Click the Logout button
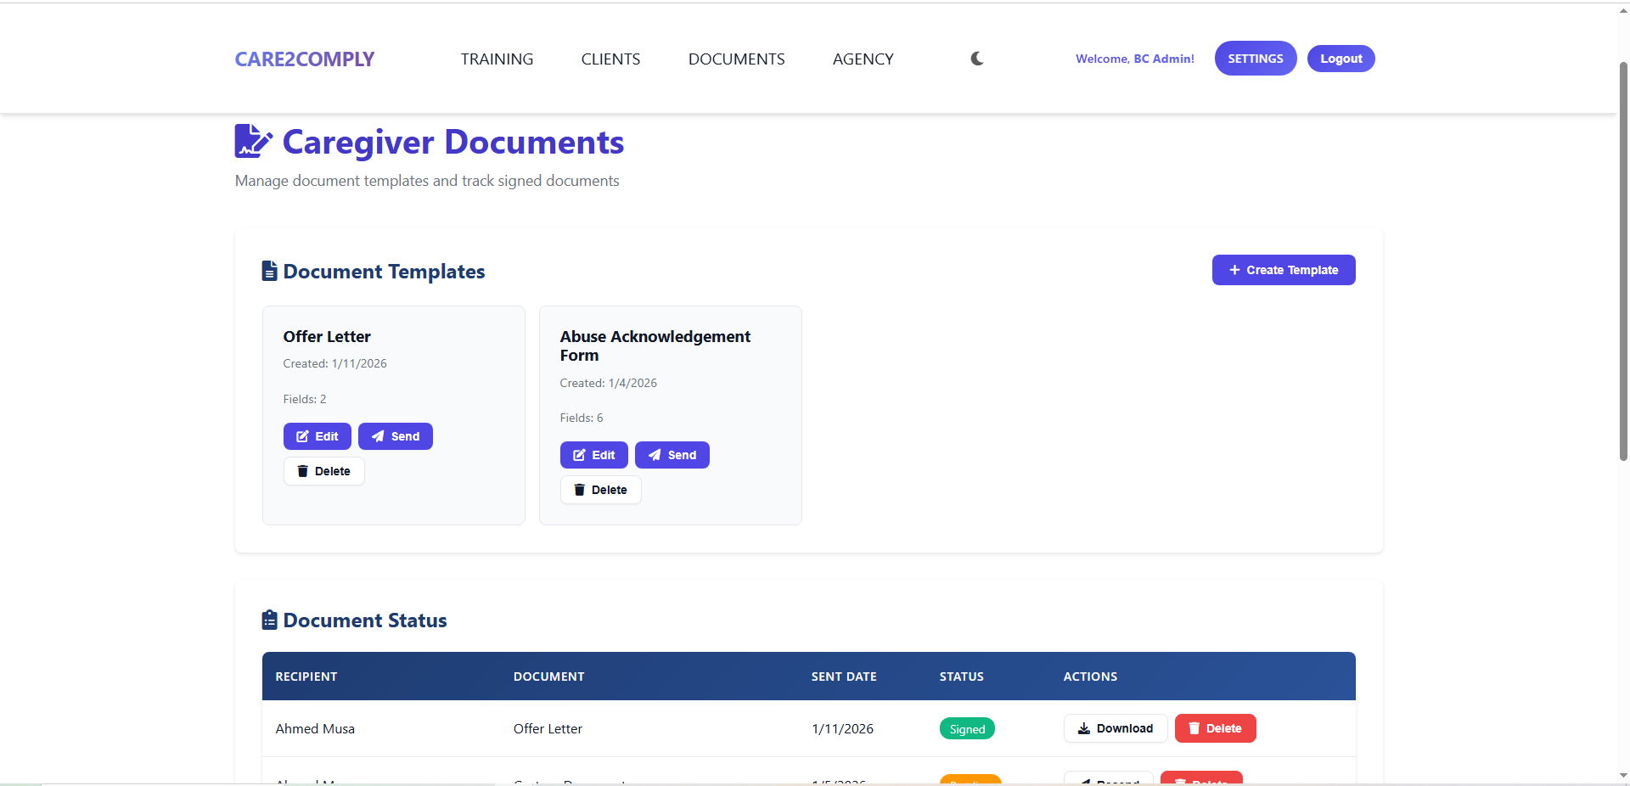1630x786 pixels. [x=1341, y=59]
